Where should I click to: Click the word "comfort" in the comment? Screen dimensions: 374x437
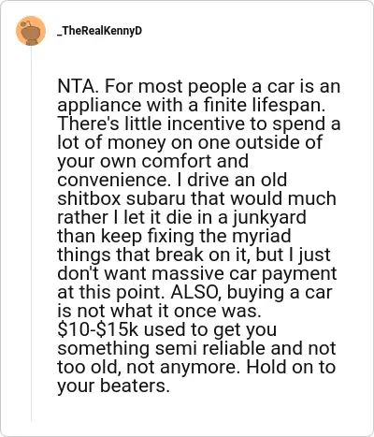tap(177, 161)
